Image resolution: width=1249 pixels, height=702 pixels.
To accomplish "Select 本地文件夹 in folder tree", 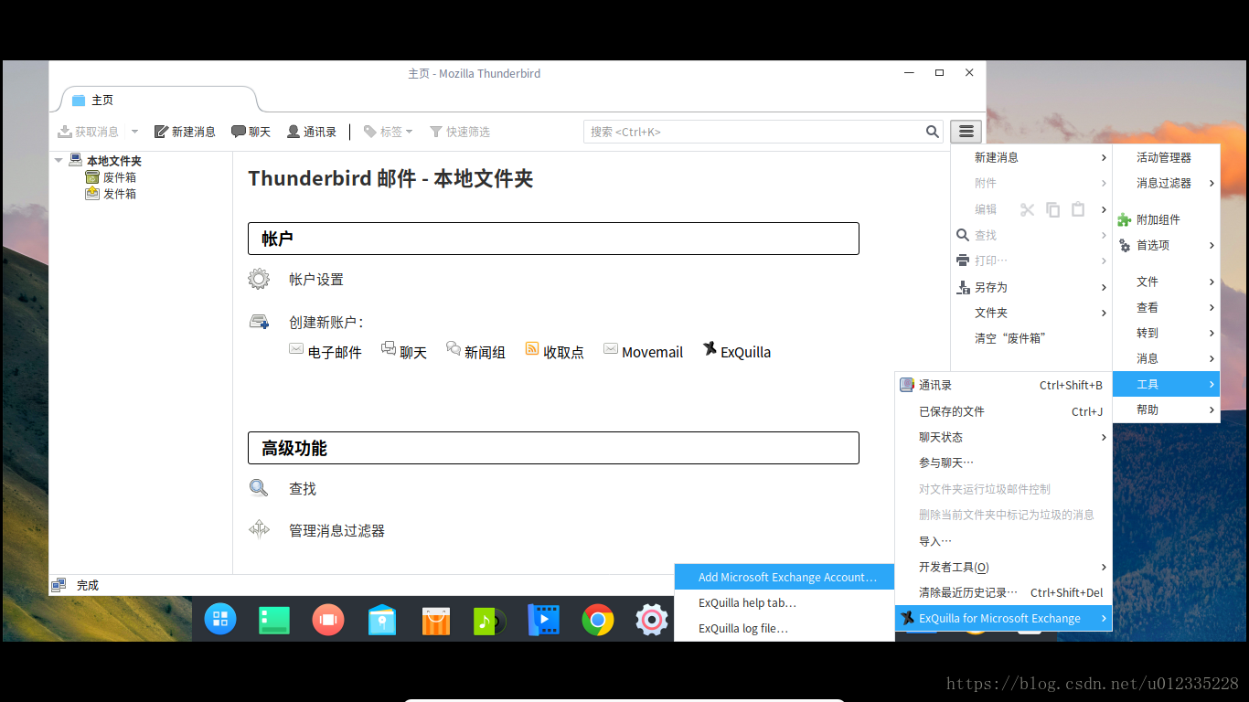I will (114, 160).
